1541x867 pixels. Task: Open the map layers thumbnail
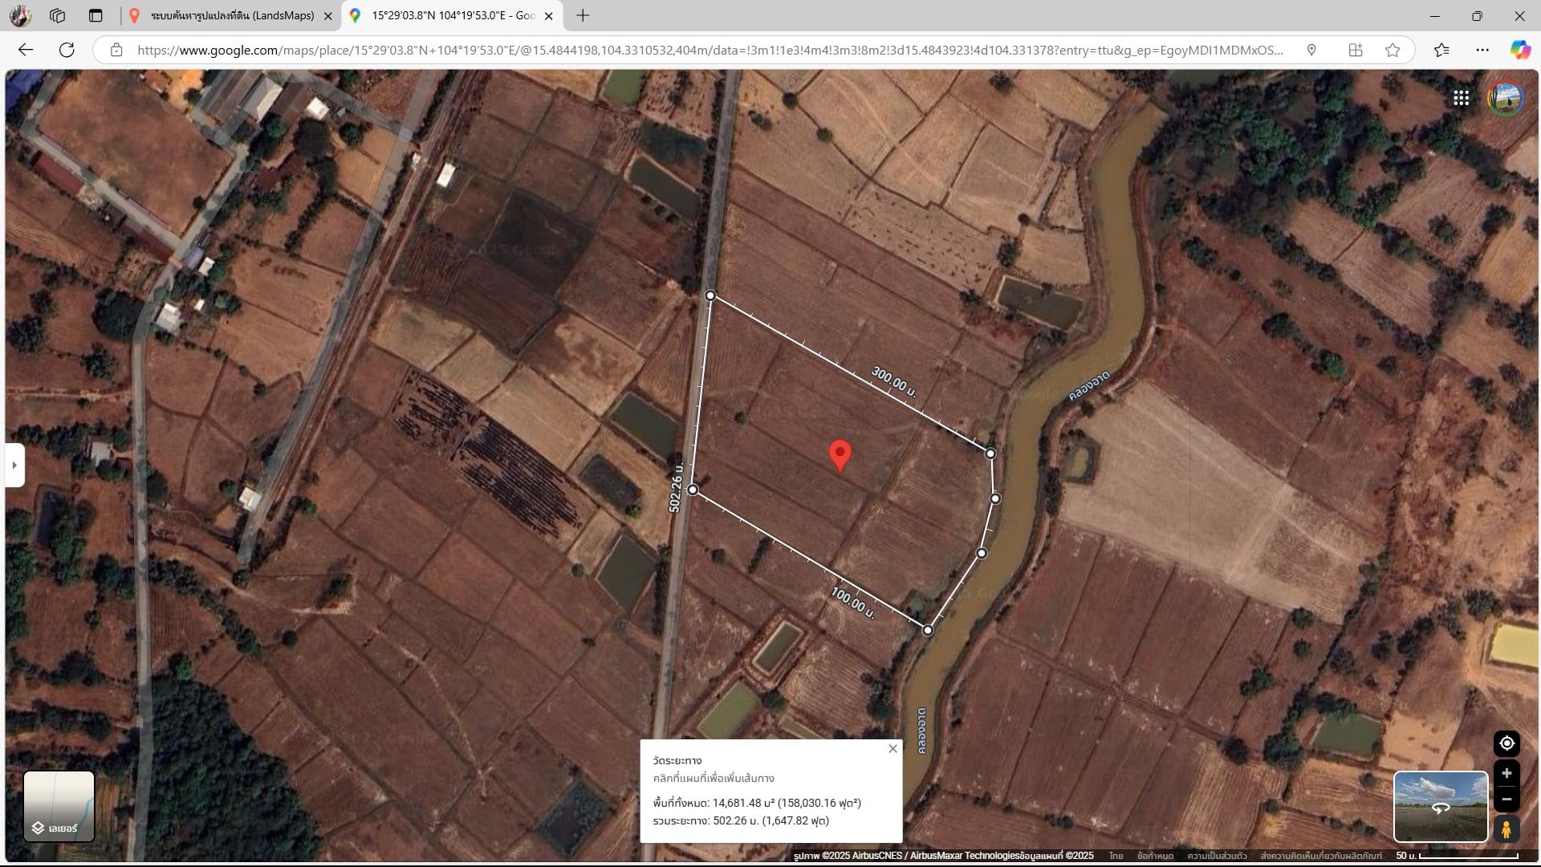(59, 806)
